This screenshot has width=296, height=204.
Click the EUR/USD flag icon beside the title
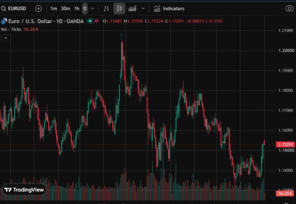(x=4, y=21)
